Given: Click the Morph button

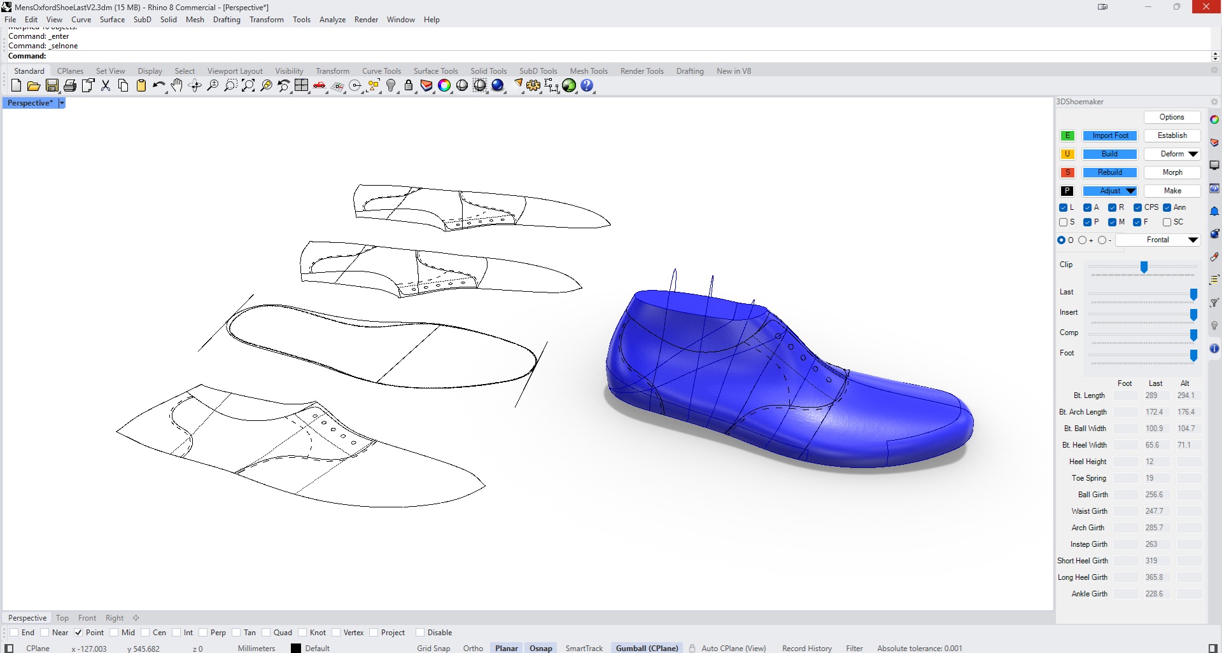Looking at the screenshot, I should pyautogui.click(x=1172, y=173).
